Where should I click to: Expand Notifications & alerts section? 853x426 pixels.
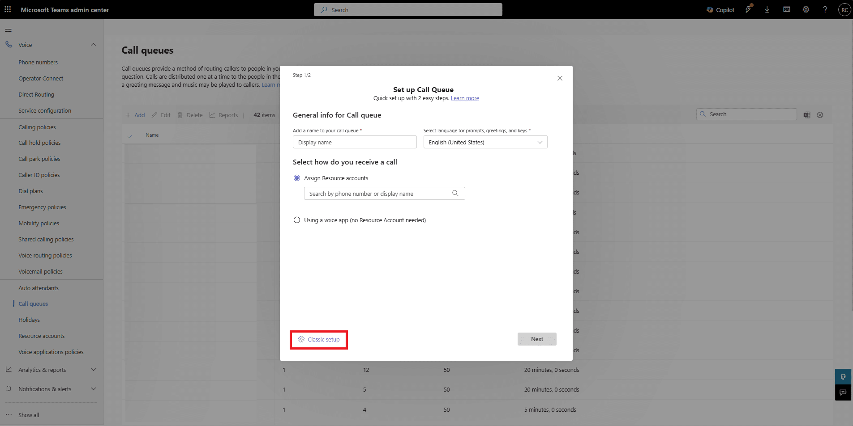(93, 389)
